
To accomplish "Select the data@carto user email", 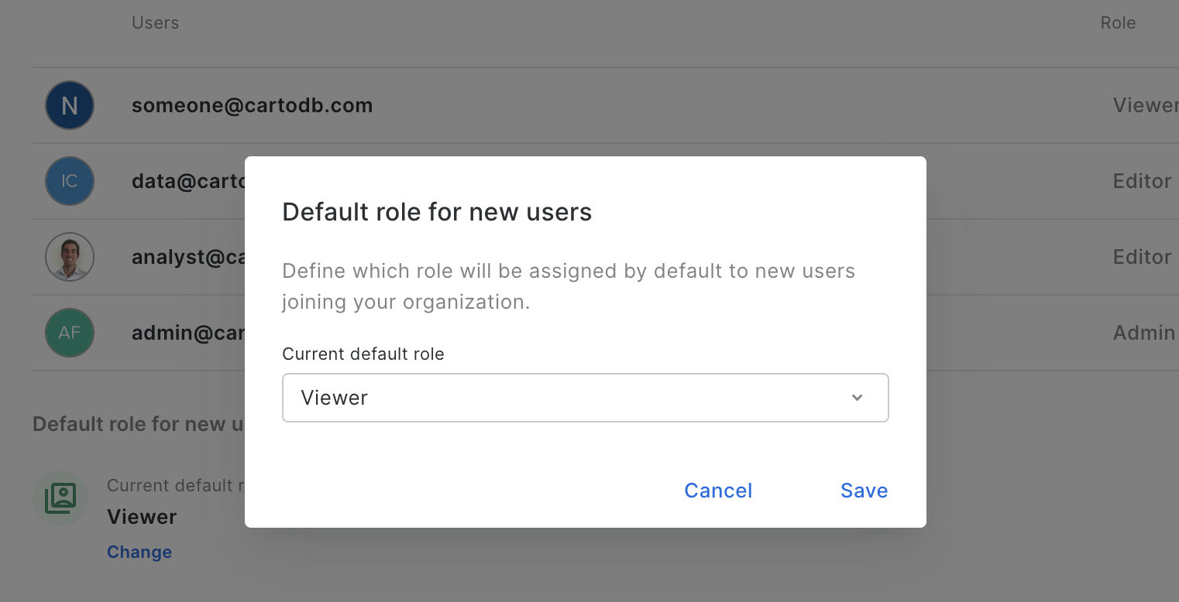I will click(x=187, y=181).
